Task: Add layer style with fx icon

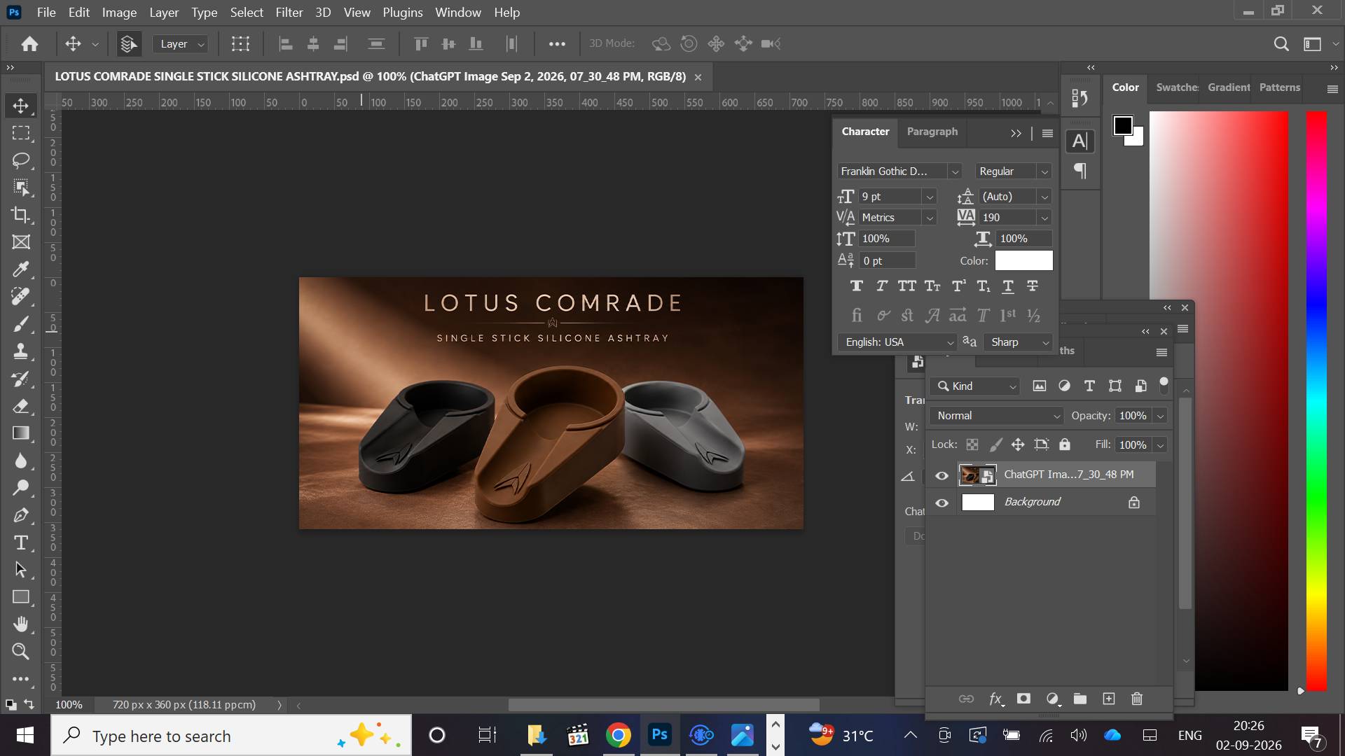Action: [995, 699]
